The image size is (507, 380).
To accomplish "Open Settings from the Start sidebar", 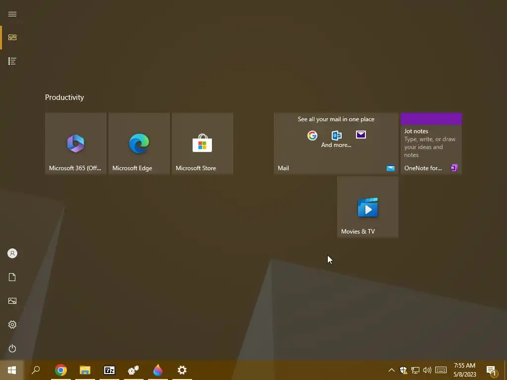I will click(12, 325).
